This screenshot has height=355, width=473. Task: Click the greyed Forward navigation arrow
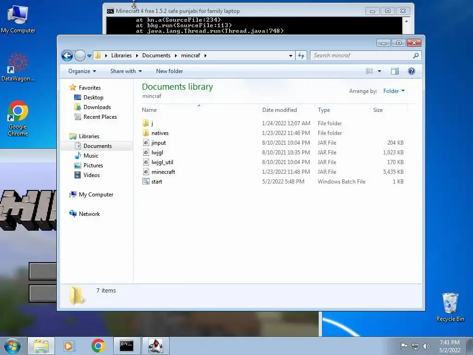[x=80, y=55]
